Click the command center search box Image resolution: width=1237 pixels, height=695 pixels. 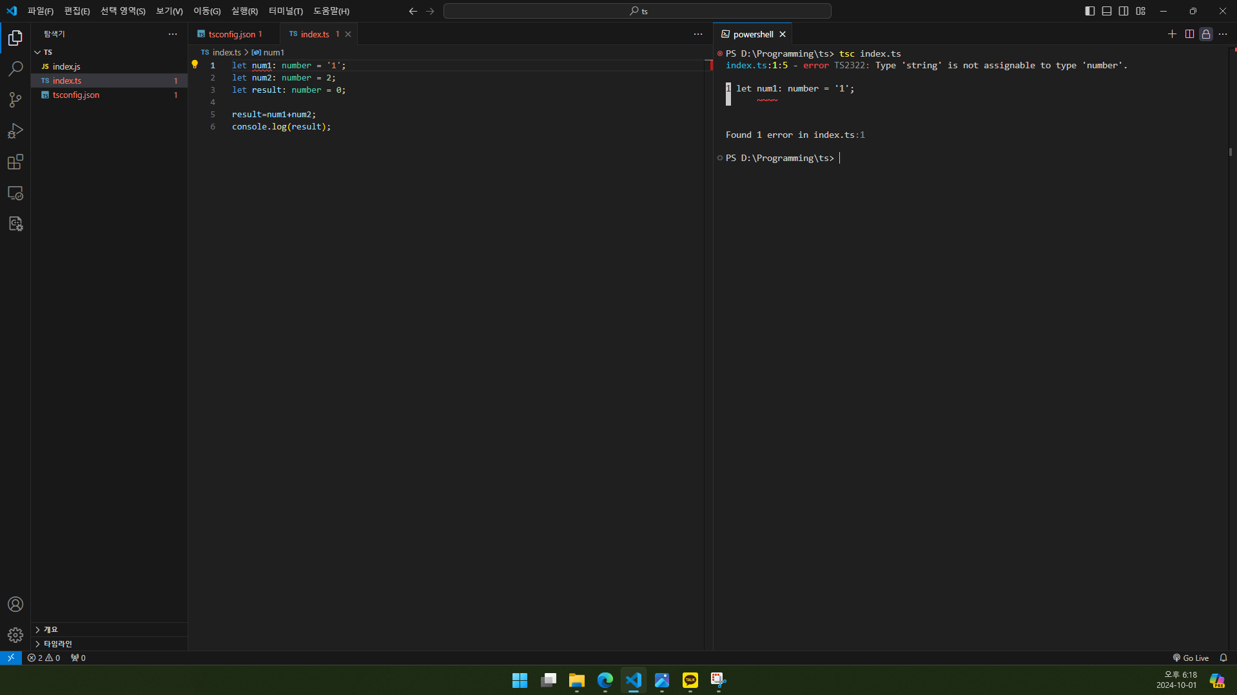coord(638,11)
